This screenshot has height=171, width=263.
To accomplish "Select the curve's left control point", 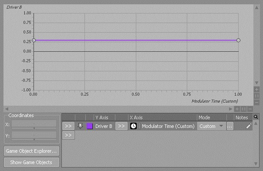I will [x=34, y=40].
